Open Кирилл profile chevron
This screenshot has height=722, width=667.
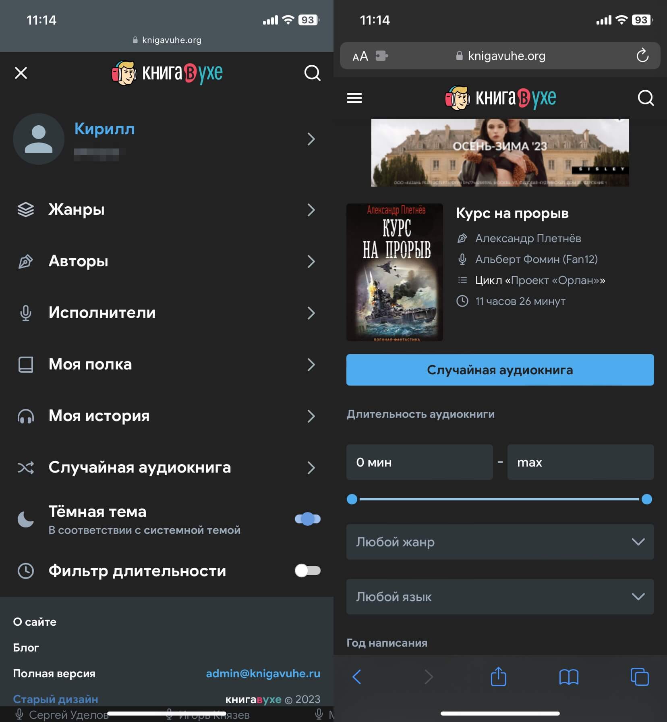click(311, 139)
